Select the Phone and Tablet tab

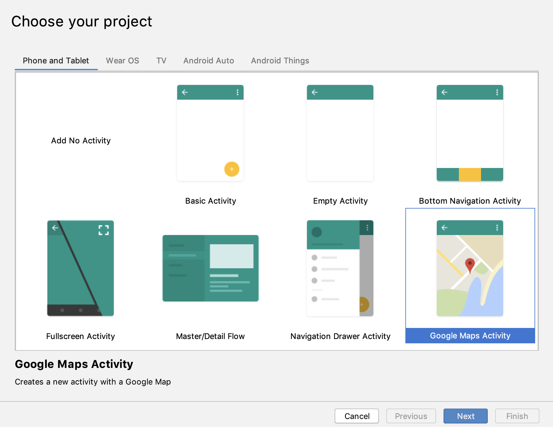pos(56,61)
